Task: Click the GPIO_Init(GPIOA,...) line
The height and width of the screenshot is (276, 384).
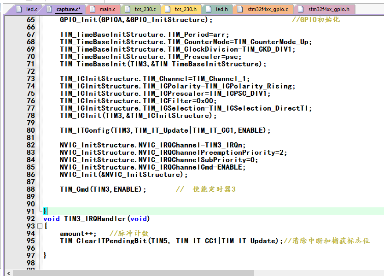Action: [136, 20]
